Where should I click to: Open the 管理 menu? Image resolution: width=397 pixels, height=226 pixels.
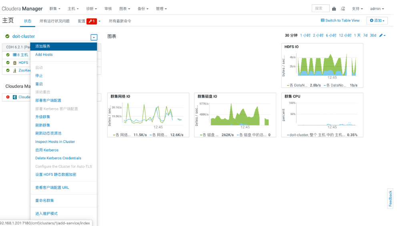(x=161, y=9)
